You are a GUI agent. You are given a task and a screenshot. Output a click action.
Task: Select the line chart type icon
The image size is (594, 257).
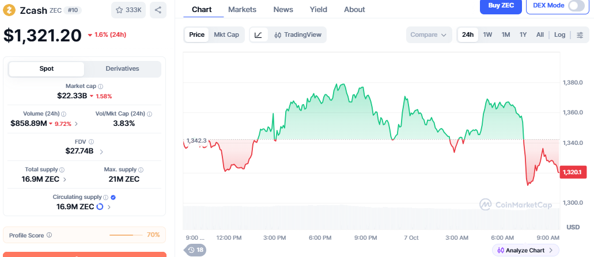(258, 34)
